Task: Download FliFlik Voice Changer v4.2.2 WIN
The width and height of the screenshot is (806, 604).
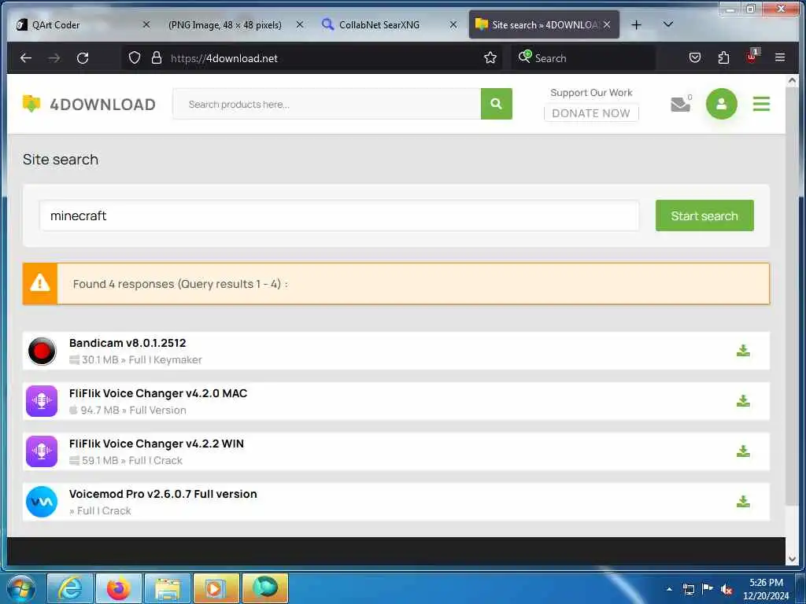Action: (x=743, y=451)
